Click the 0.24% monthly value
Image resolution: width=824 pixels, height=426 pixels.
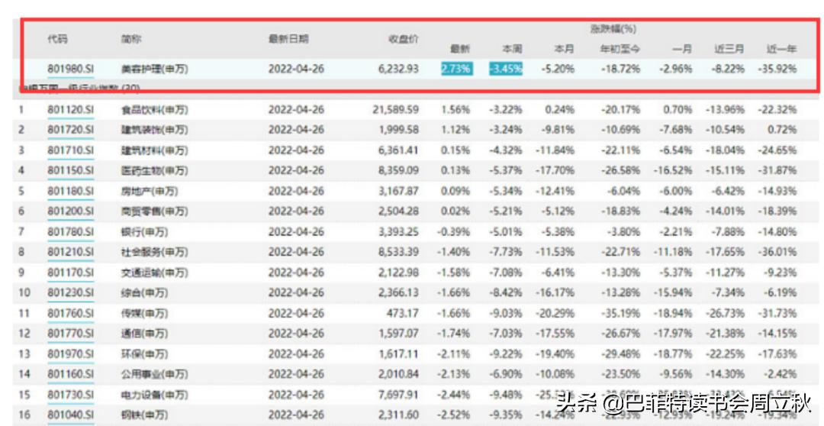pos(561,110)
